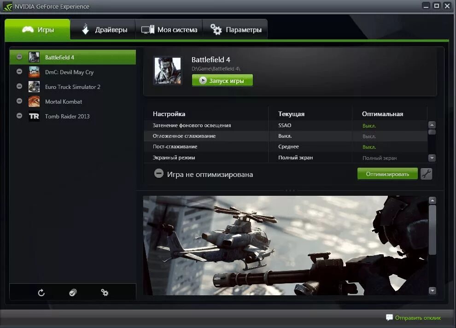Image resolution: width=456 pixels, height=328 pixels.
Task: Click the feedback speech bubble icon
Action: pos(389,317)
